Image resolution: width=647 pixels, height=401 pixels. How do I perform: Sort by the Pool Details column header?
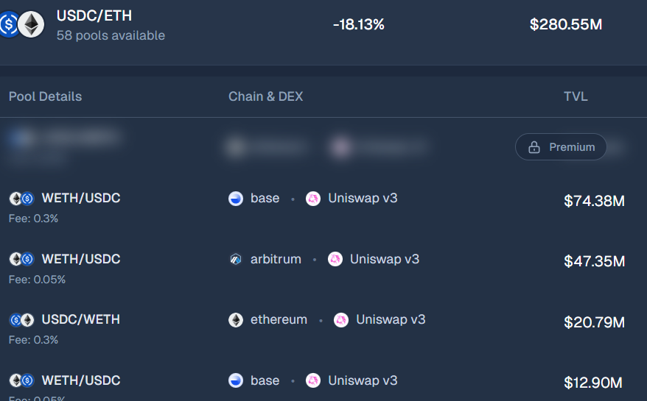(46, 96)
